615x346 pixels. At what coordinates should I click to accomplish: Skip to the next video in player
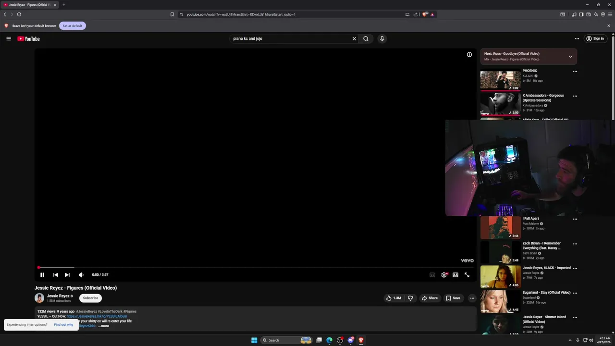click(x=67, y=275)
